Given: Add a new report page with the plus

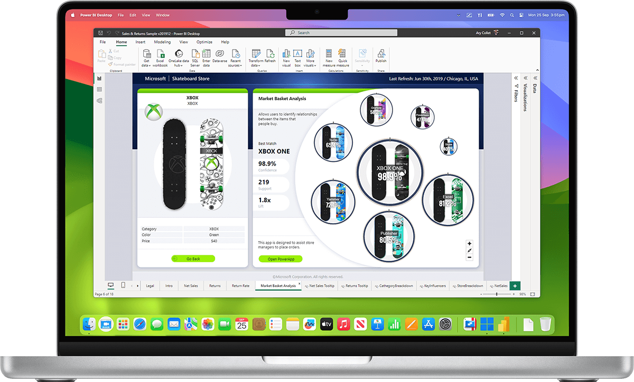Looking at the screenshot, I should pyautogui.click(x=515, y=285).
